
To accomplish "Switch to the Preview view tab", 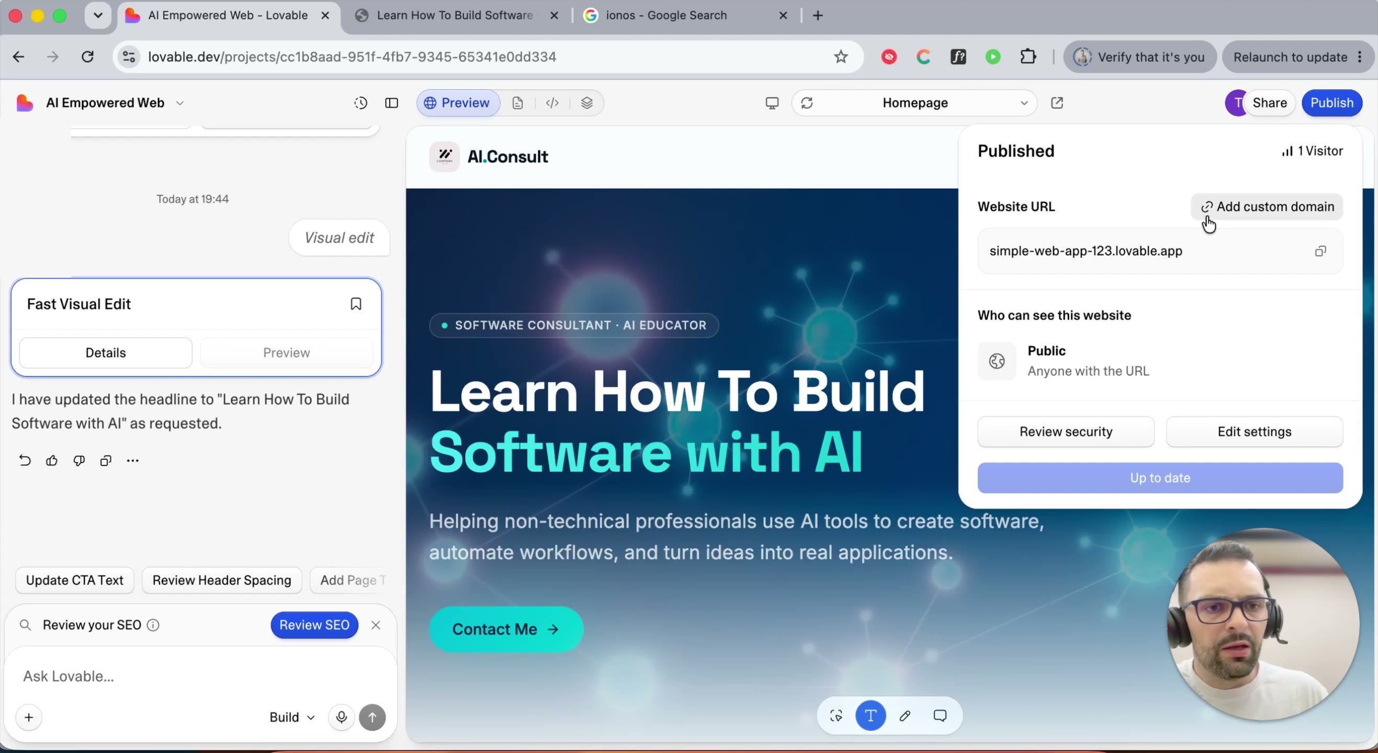I will click(458, 102).
